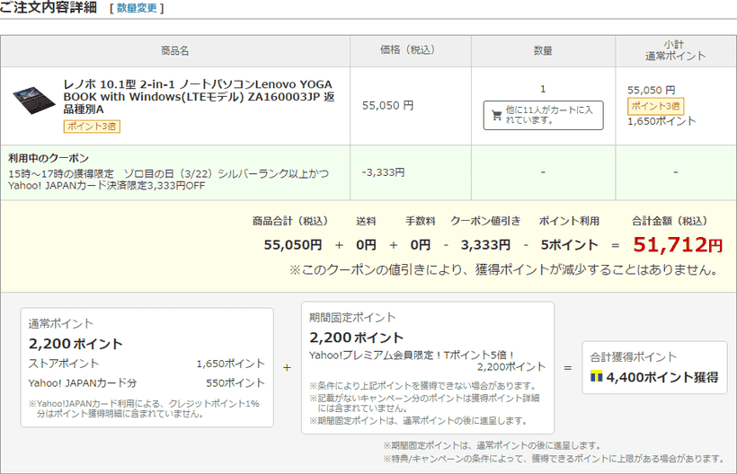This screenshot has width=737, height=474.
Task: Click the 他に11人がカートに入れています notice
Action: (544, 115)
